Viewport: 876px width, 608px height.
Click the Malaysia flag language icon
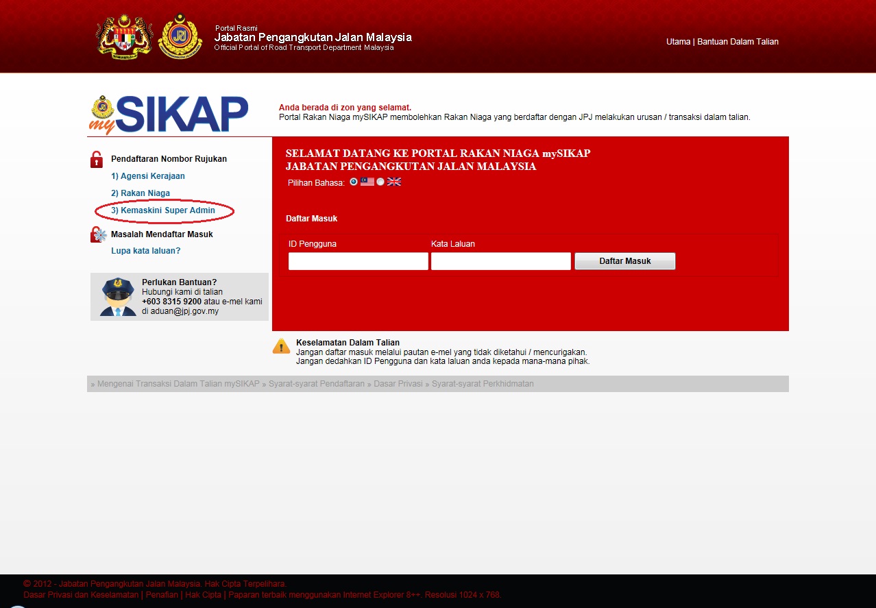click(367, 182)
